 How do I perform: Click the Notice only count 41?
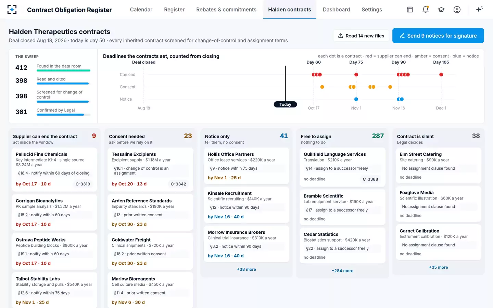(284, 136)
